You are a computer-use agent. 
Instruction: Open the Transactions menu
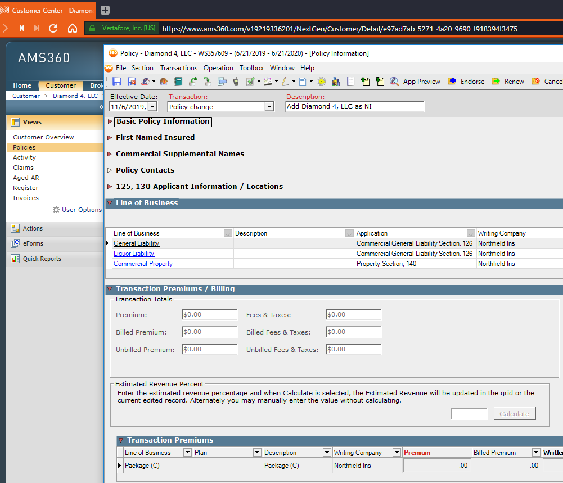[x=179, y=68]
